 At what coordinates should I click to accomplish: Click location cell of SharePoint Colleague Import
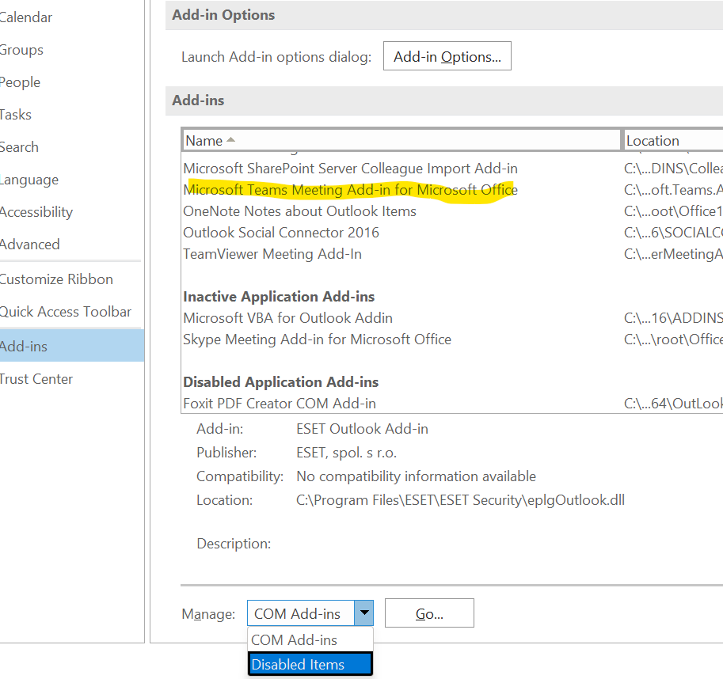click(673, 169)
